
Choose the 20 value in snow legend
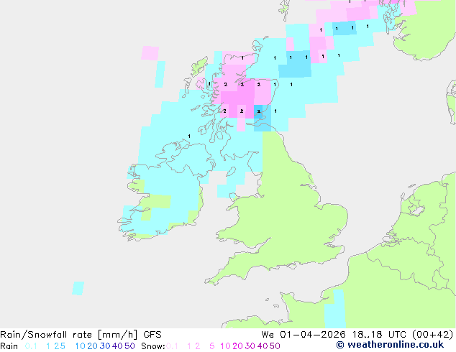pos(237,346)
